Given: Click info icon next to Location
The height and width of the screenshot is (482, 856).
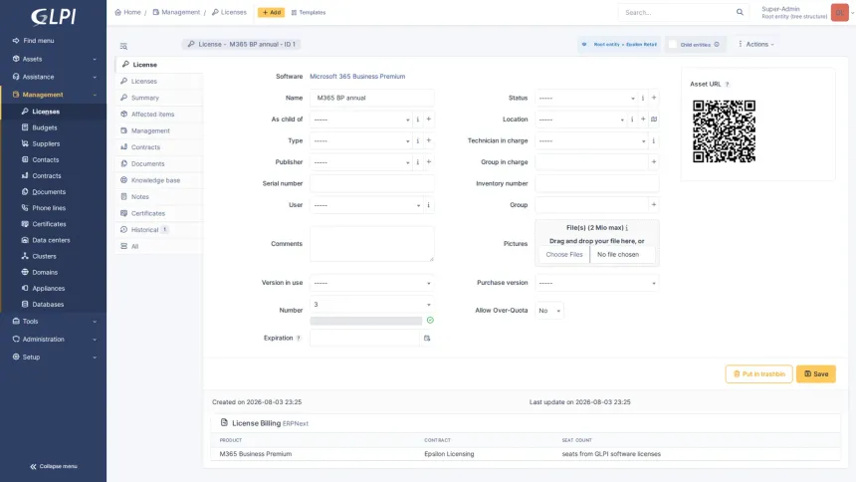Looking at the screenshot, I should pos(632,120).
